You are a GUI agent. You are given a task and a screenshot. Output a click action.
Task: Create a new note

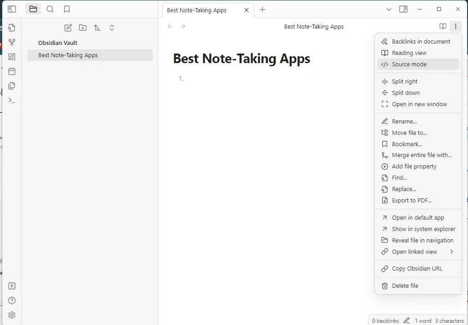(x=68, y=28)
